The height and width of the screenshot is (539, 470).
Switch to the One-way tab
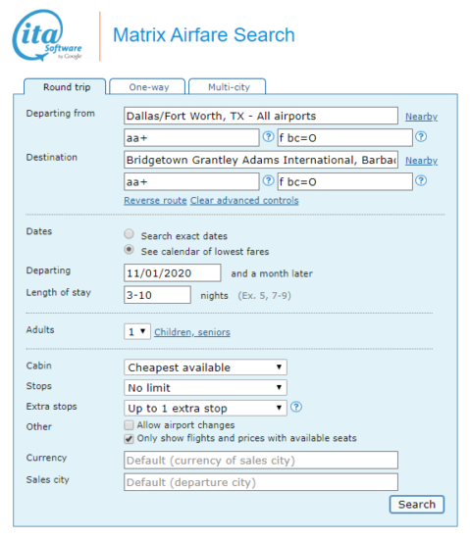click(147, 86)
